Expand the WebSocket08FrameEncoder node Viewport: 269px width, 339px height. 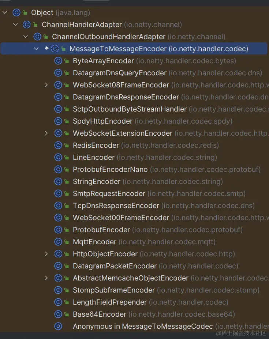pyautogui.click(x=46, y=85)
